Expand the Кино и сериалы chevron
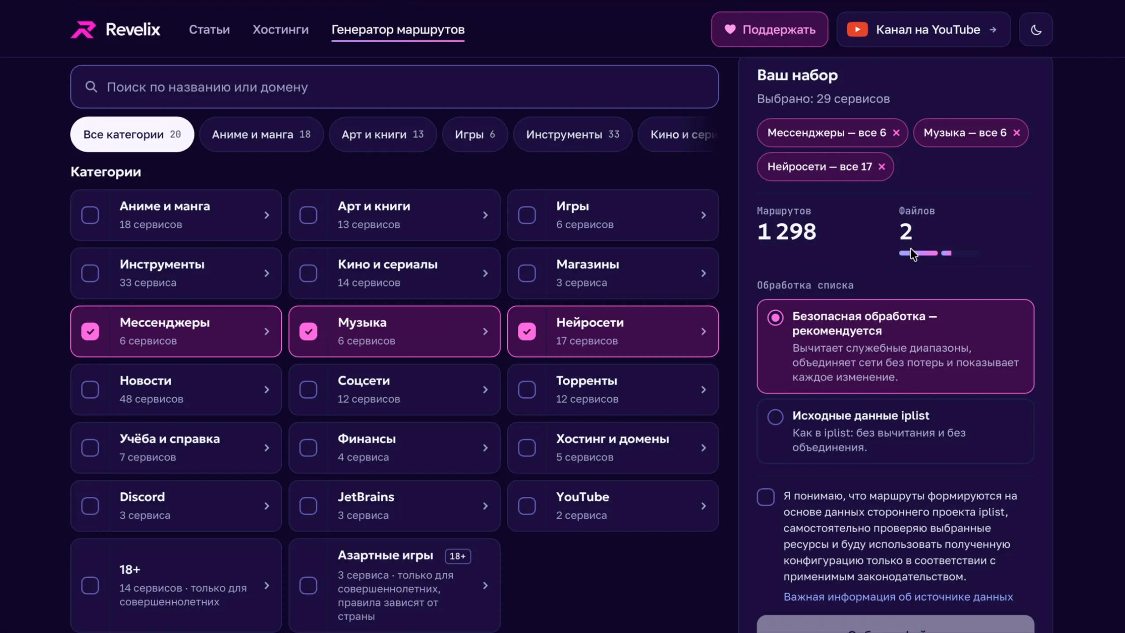 pyautogui.click(x=485, y=273)
